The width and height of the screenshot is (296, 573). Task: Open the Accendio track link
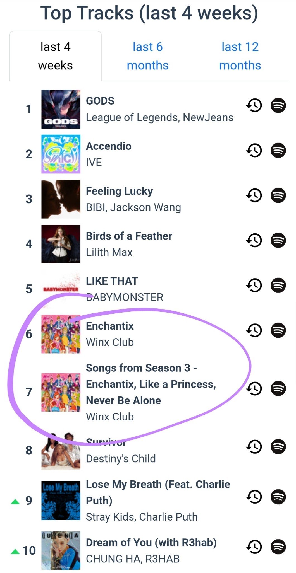108,146
